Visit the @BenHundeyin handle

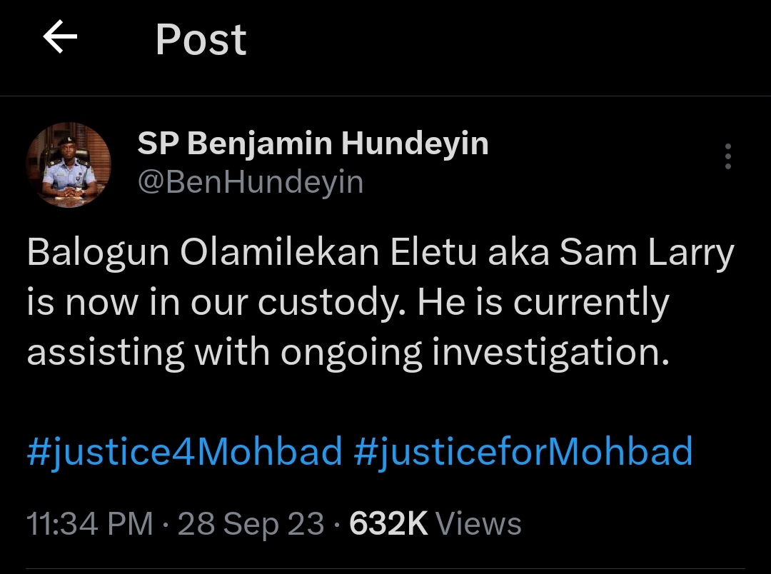[251, 182]
